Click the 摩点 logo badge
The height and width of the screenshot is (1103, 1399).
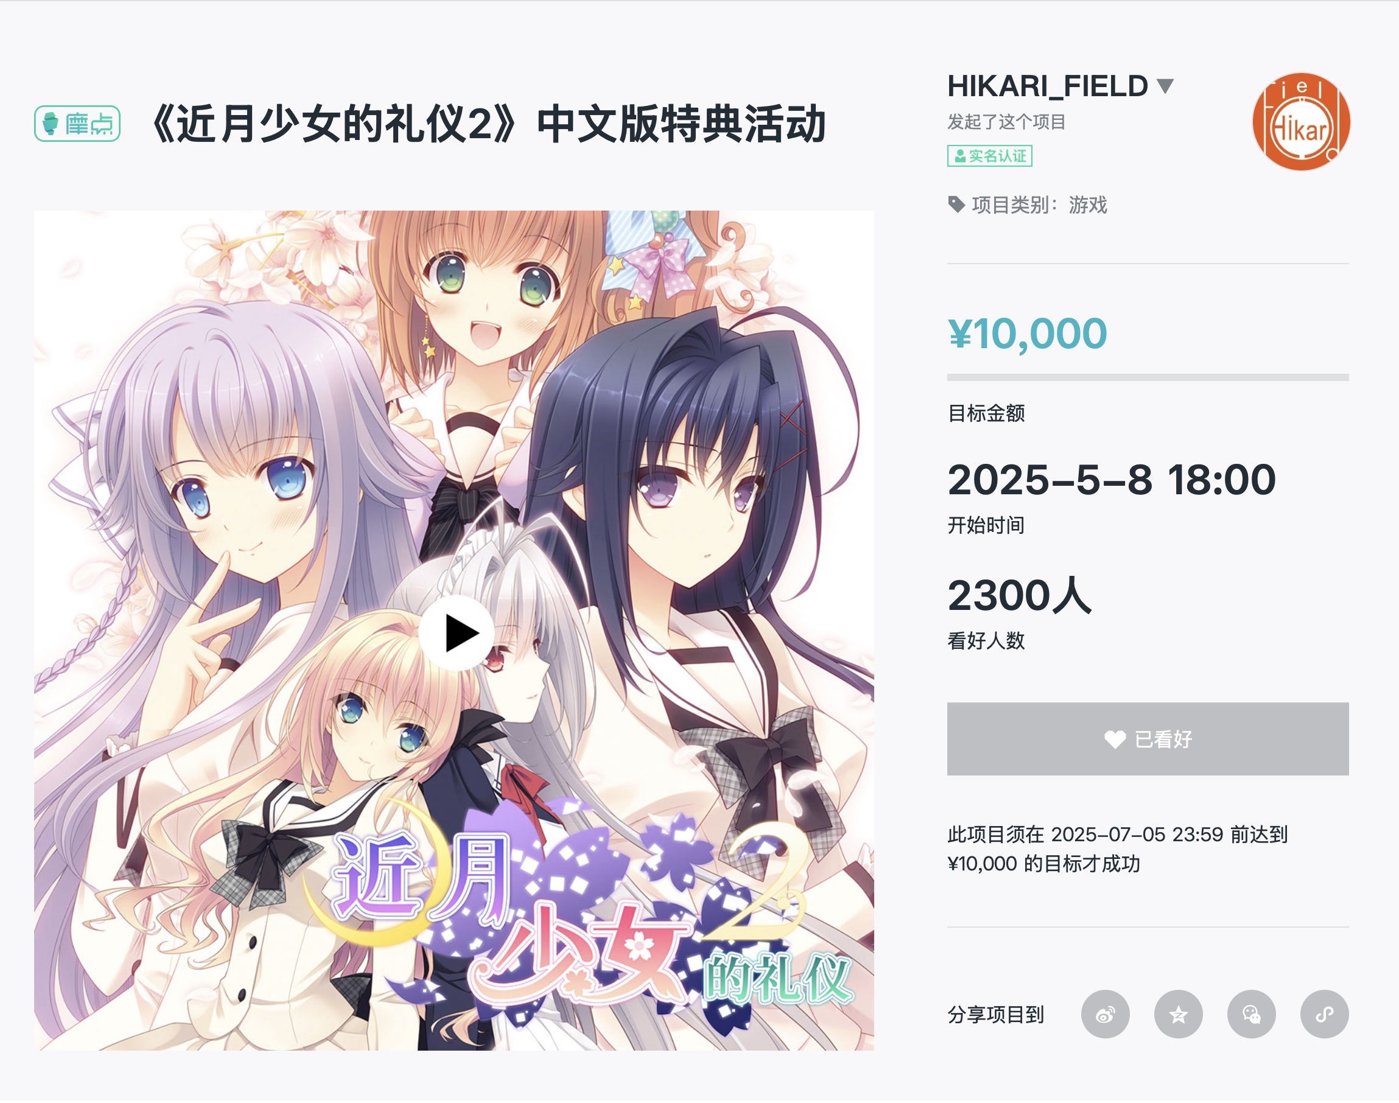click(x=77, y=124)
